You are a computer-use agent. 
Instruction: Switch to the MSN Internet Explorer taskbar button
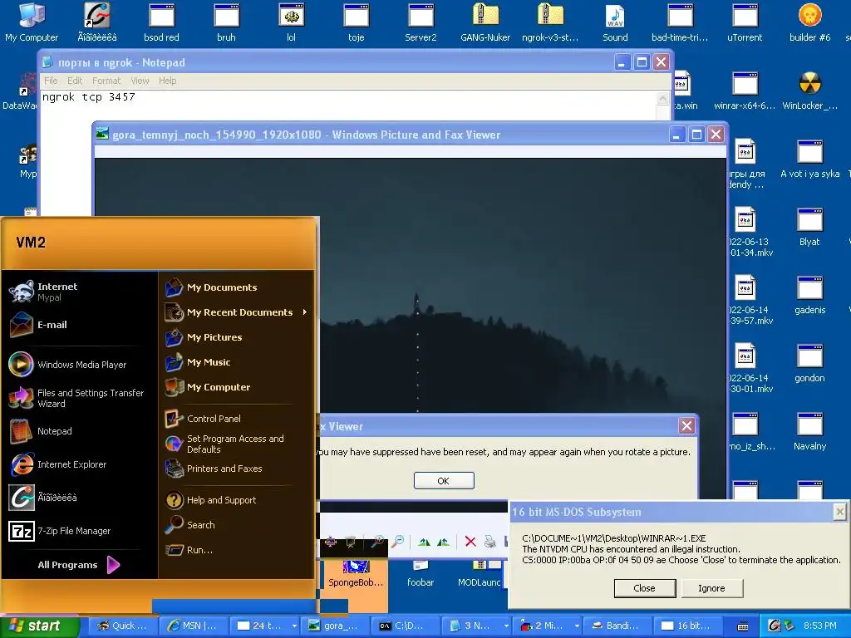pos(194,626)
